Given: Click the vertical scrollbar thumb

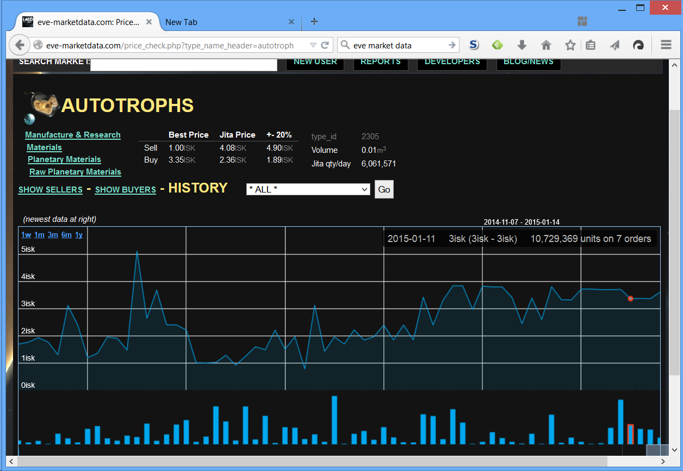Looking at the screenshot, I should pos(674,242).
